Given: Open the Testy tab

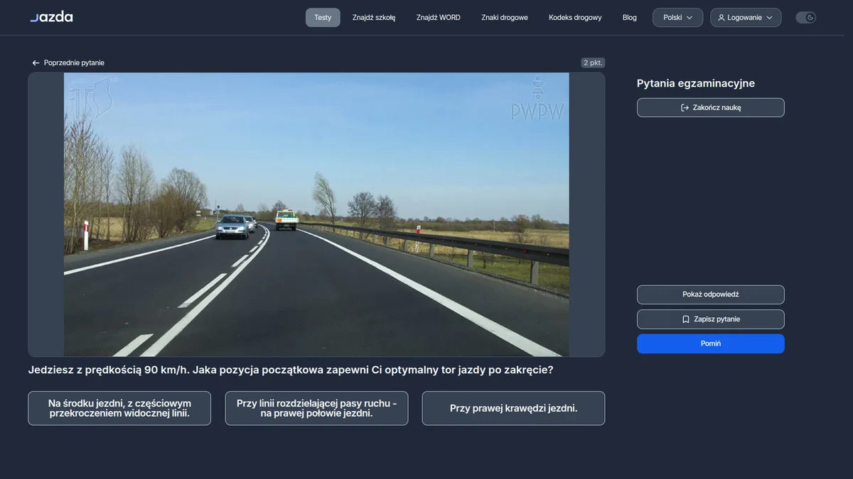Looking at the screenshot, I should [323, 18].
